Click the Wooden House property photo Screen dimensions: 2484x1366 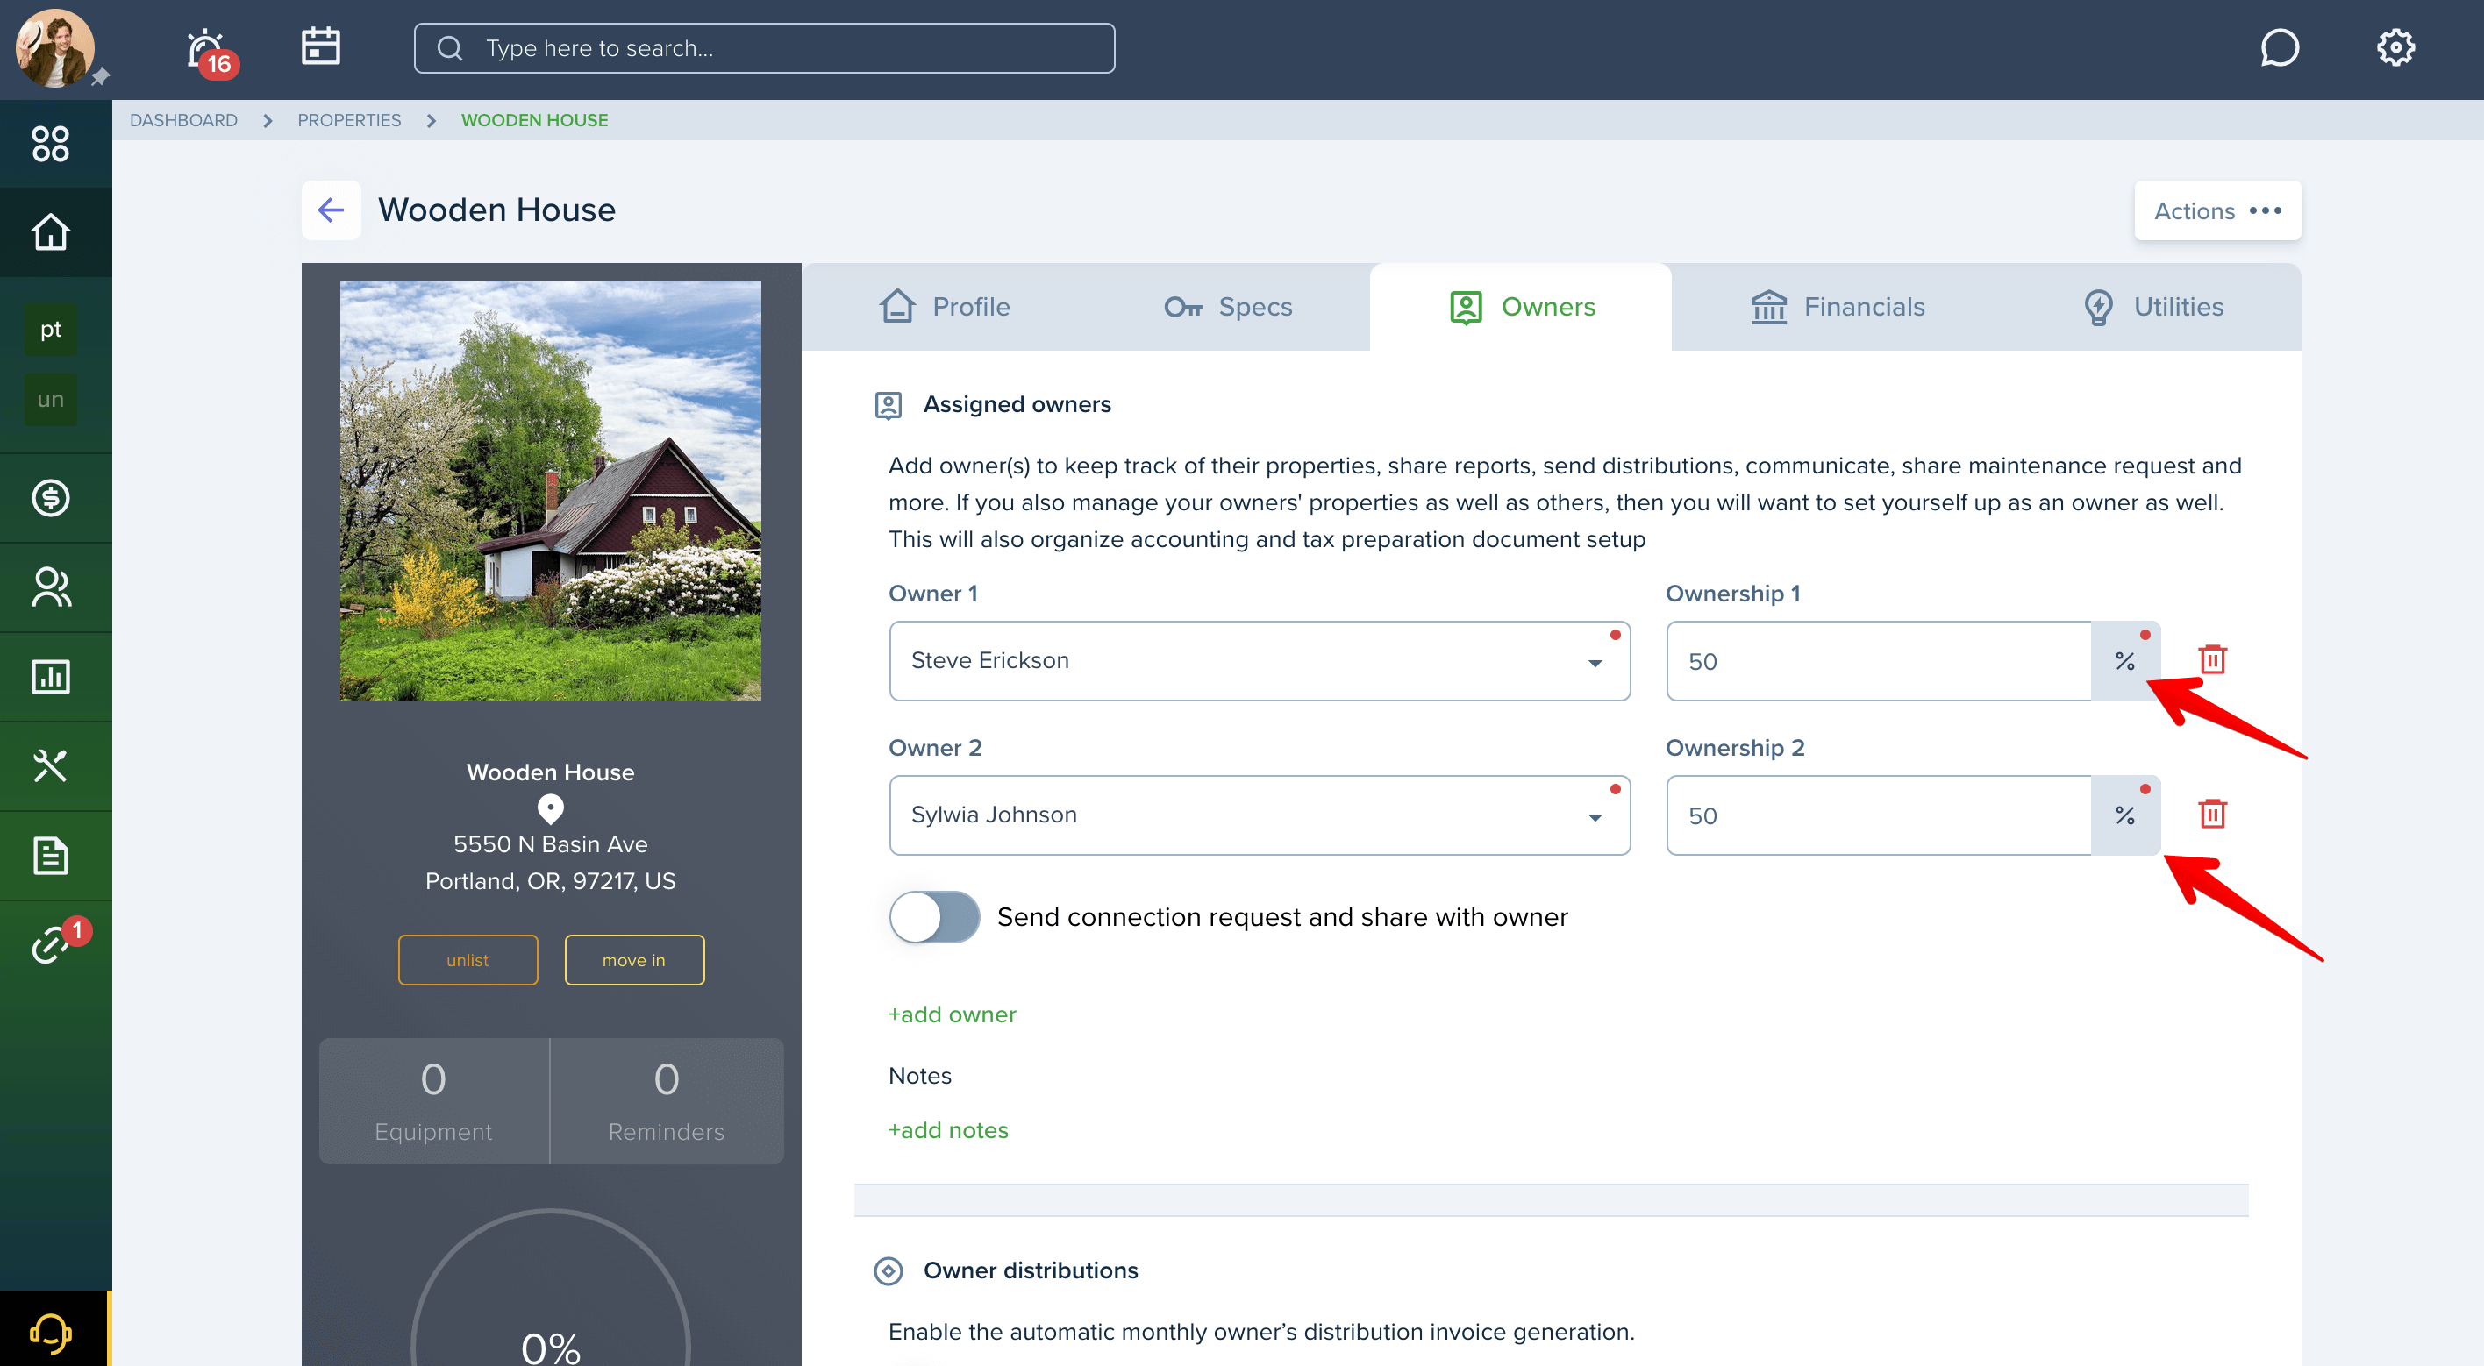(x=551, y=491)
